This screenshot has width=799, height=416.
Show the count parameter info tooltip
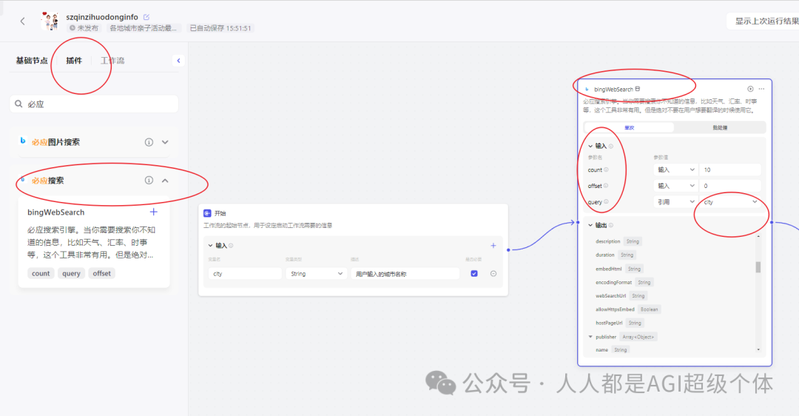coord(606,170)
